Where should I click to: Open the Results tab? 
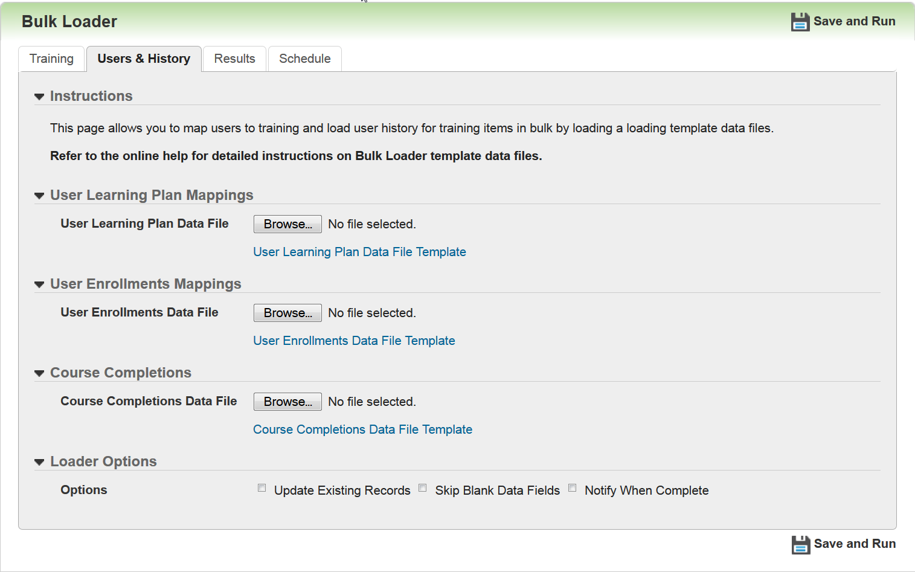[234, 59]
